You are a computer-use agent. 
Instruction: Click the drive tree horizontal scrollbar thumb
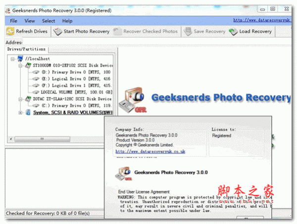pos(43,139)
